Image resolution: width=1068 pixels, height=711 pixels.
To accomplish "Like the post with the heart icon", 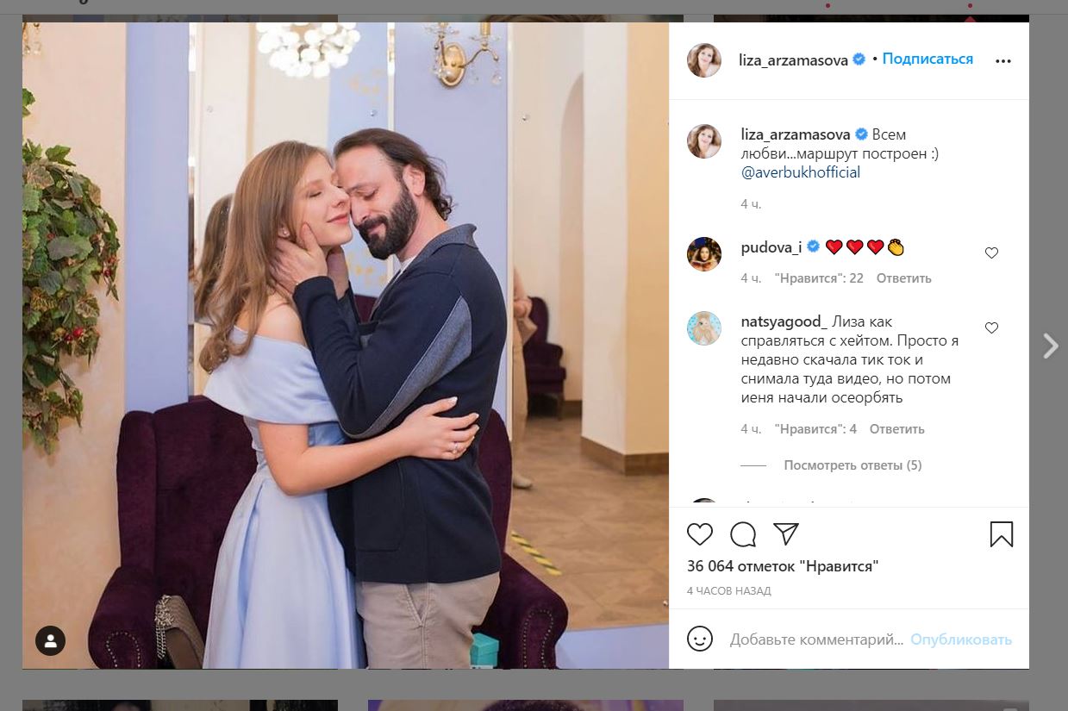I will point(700,534).
